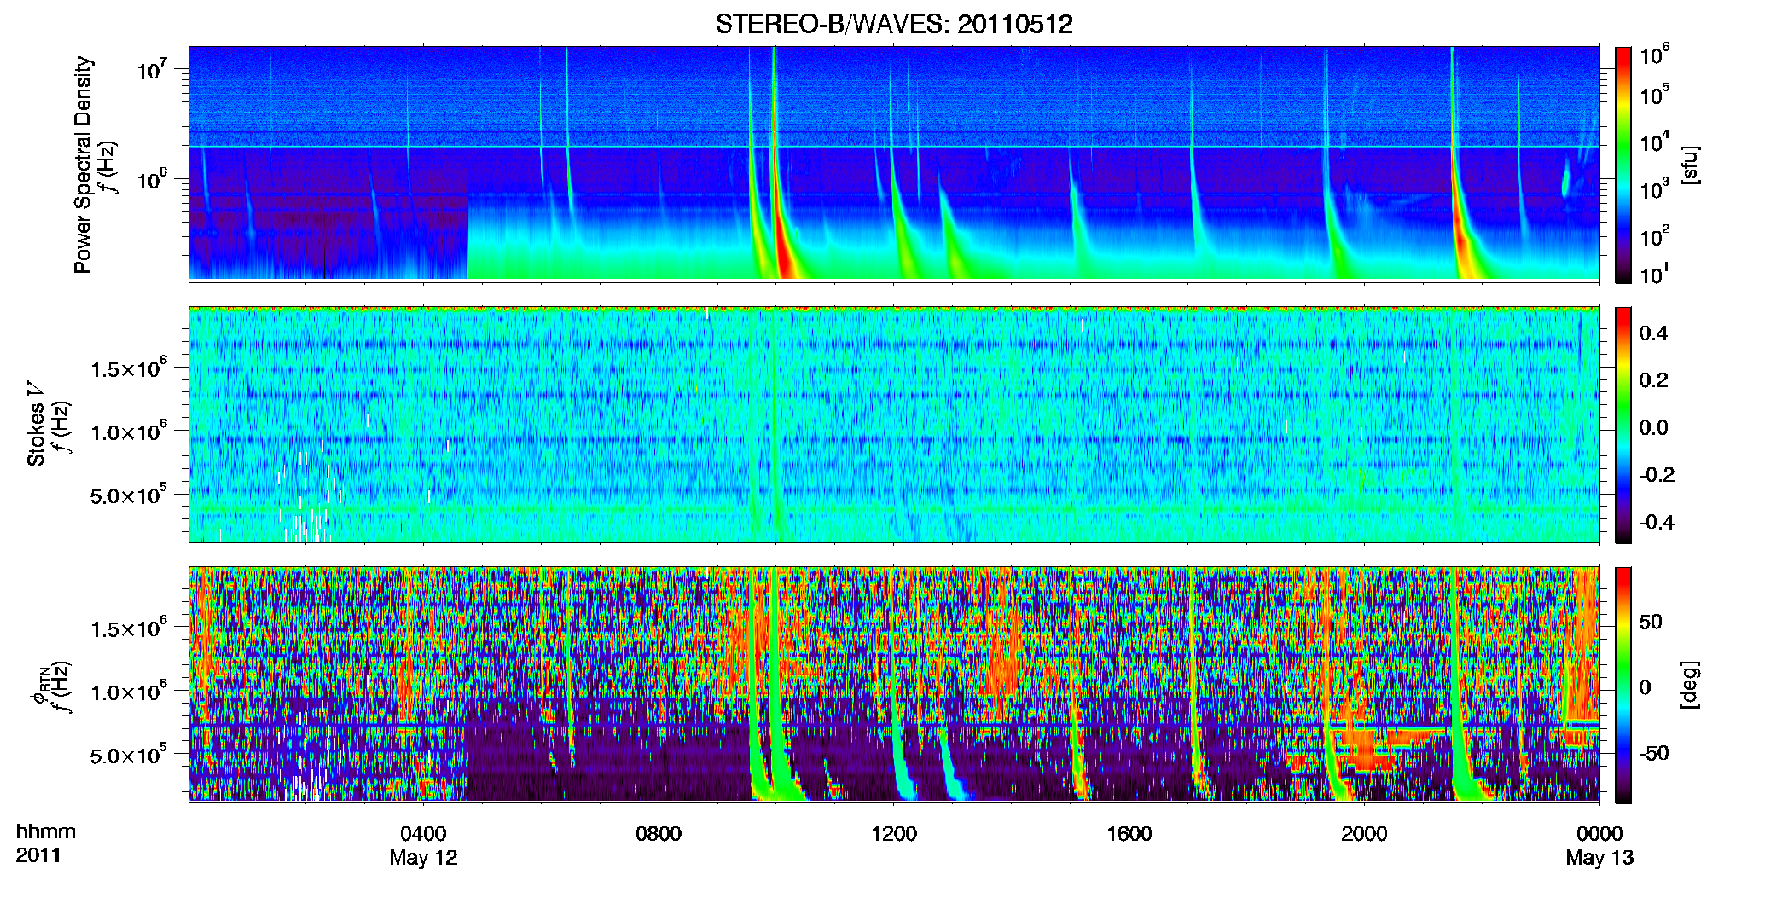Click the 1.0×10^6 tick on Stokes V axis
Viewport: 1788px width, 921px height.
point(128,432)
